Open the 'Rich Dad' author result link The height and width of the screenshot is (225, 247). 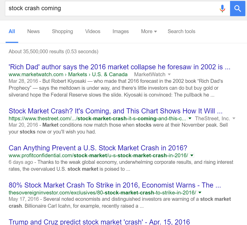pyautogui.click(x=119, y=67)
